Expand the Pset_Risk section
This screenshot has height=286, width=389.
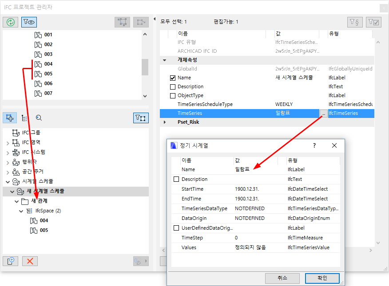164,122
